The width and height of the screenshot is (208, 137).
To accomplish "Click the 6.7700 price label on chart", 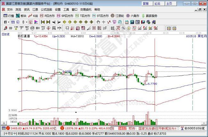I will pyautogui.click(x=152, y=84).
